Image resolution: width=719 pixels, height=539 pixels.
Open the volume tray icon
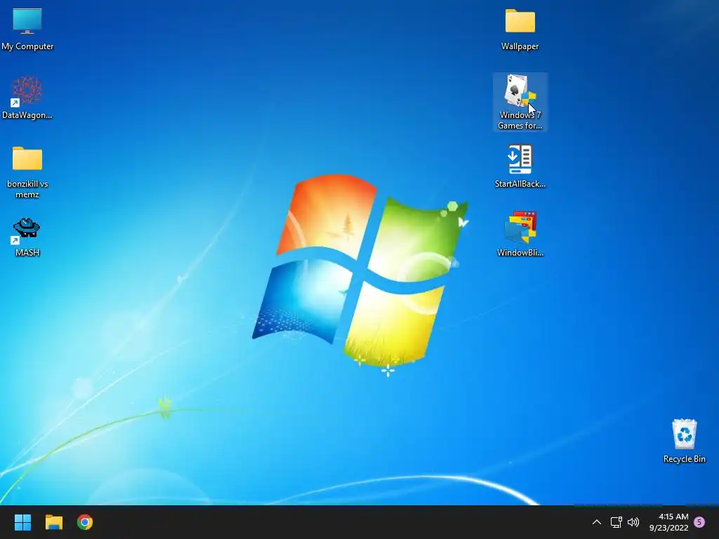point(633,522)
